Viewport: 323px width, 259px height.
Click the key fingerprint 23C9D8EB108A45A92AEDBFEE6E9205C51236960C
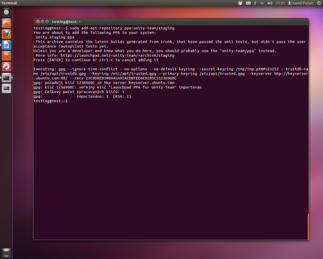tap(131, 78)
